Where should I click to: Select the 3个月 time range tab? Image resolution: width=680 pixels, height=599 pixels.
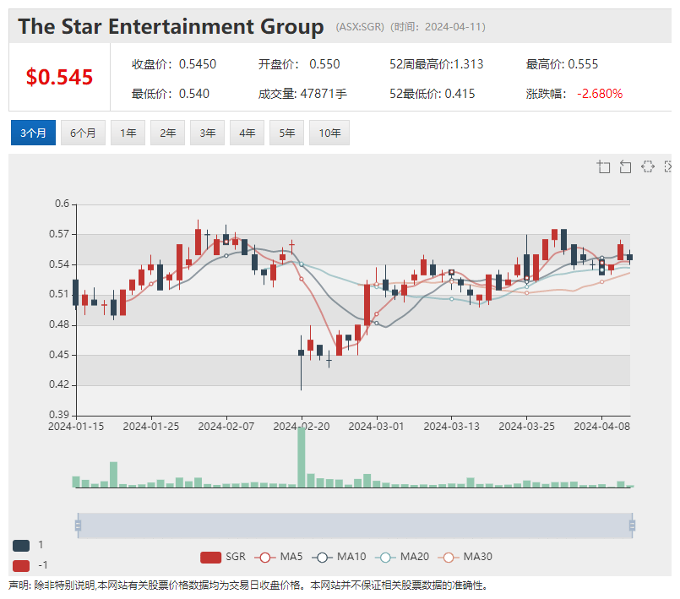(x=34, y=133)
